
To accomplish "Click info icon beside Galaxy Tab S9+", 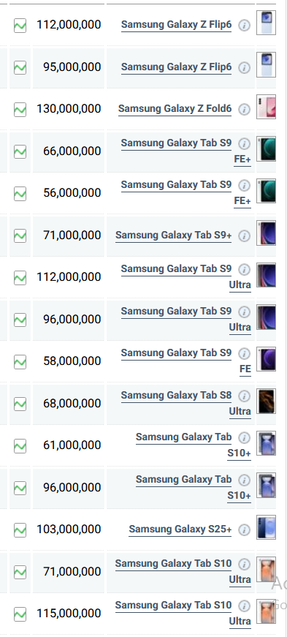I will [244, 235].
